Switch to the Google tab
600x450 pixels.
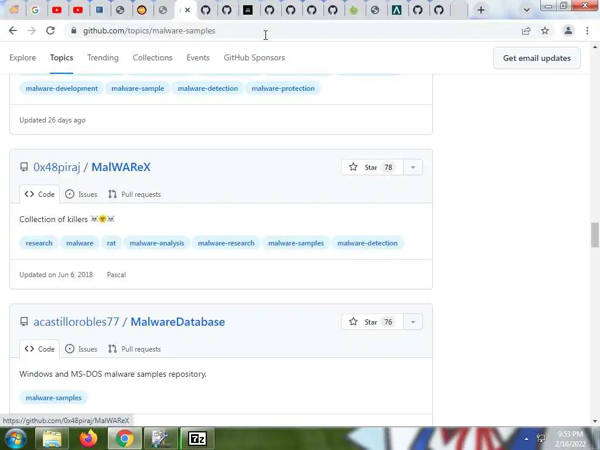pyautogui.click(x=35, y=10)
